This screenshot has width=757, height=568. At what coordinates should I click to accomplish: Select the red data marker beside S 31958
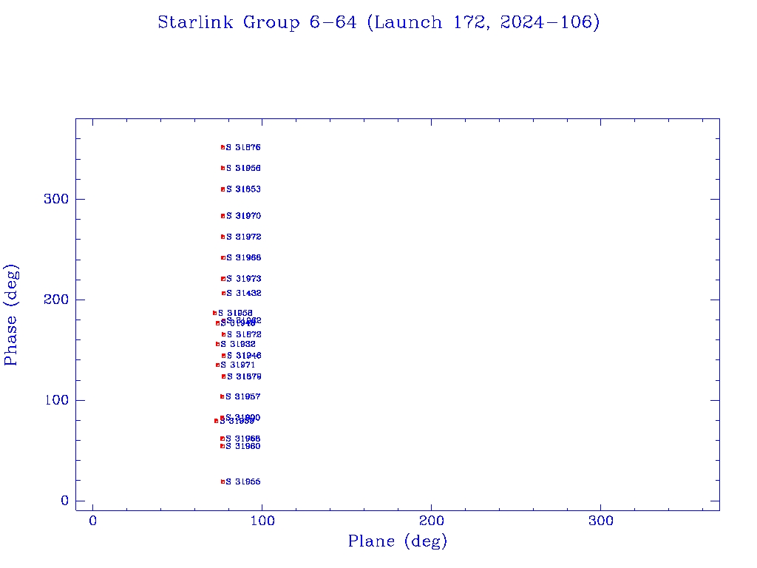215,313
